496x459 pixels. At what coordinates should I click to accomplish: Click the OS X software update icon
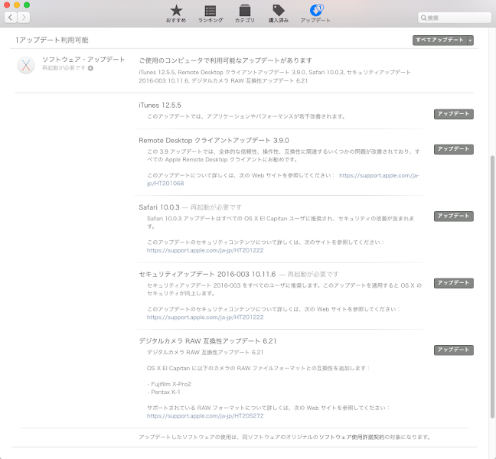[26, 65]
